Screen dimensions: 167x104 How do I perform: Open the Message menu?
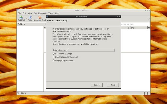[x=42, y=13]
